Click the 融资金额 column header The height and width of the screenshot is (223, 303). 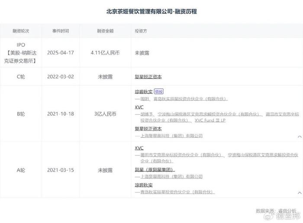point(105,31)
